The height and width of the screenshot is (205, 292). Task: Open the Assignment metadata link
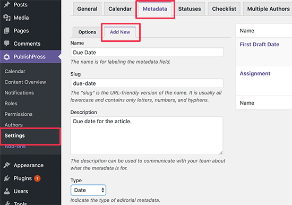pyautogui.click(x=255, y=73)
